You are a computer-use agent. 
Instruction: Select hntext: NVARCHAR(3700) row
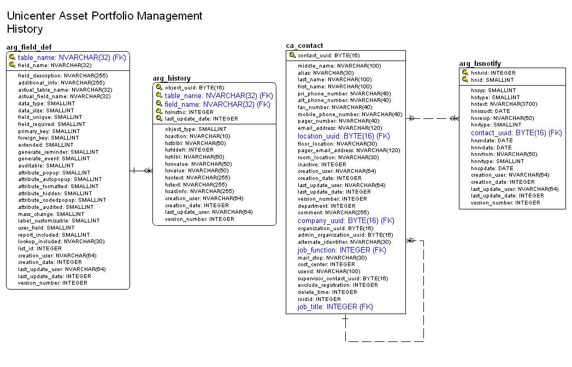(x=504, y=104)
